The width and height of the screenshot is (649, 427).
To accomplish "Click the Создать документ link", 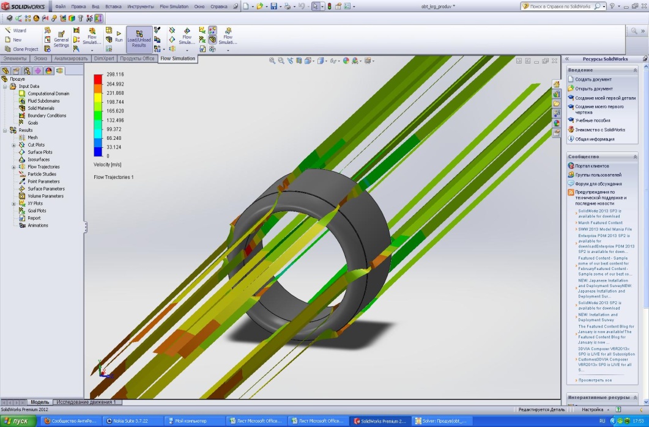I will (593, 79).
